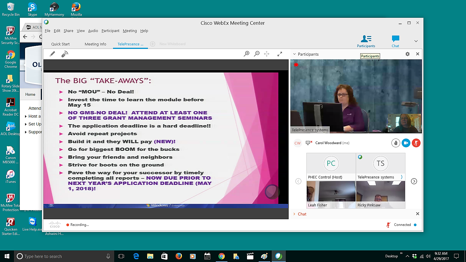
Task: Open the Audio menu
Action: [93, 31]
